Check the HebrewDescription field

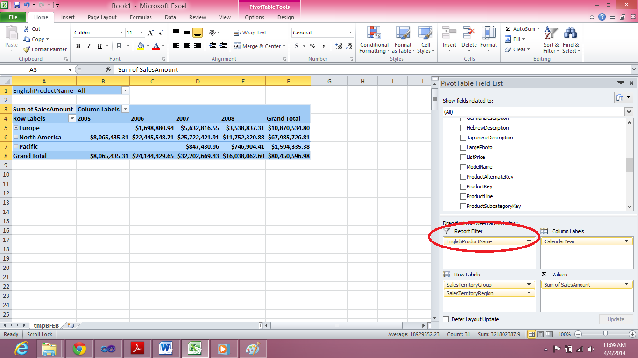point(463,128)
